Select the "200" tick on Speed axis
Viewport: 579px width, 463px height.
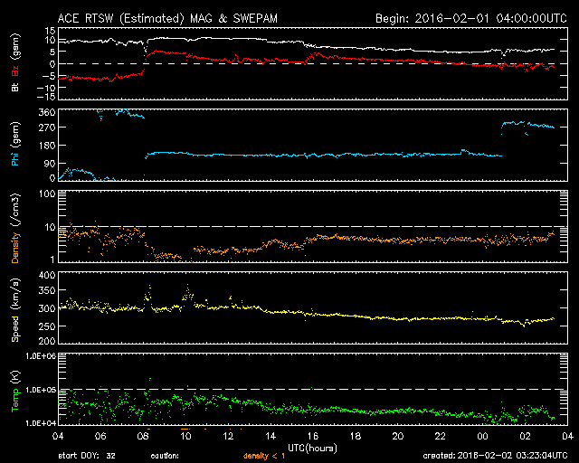point(47,341)
